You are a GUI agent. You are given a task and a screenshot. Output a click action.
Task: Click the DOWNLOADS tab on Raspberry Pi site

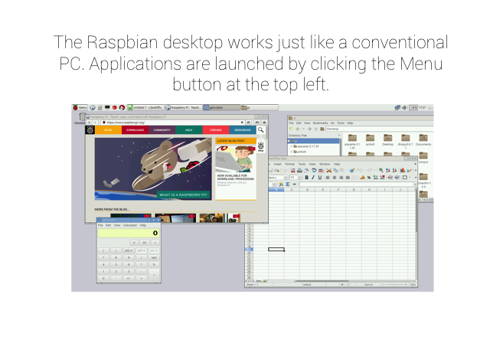(135, 130)
